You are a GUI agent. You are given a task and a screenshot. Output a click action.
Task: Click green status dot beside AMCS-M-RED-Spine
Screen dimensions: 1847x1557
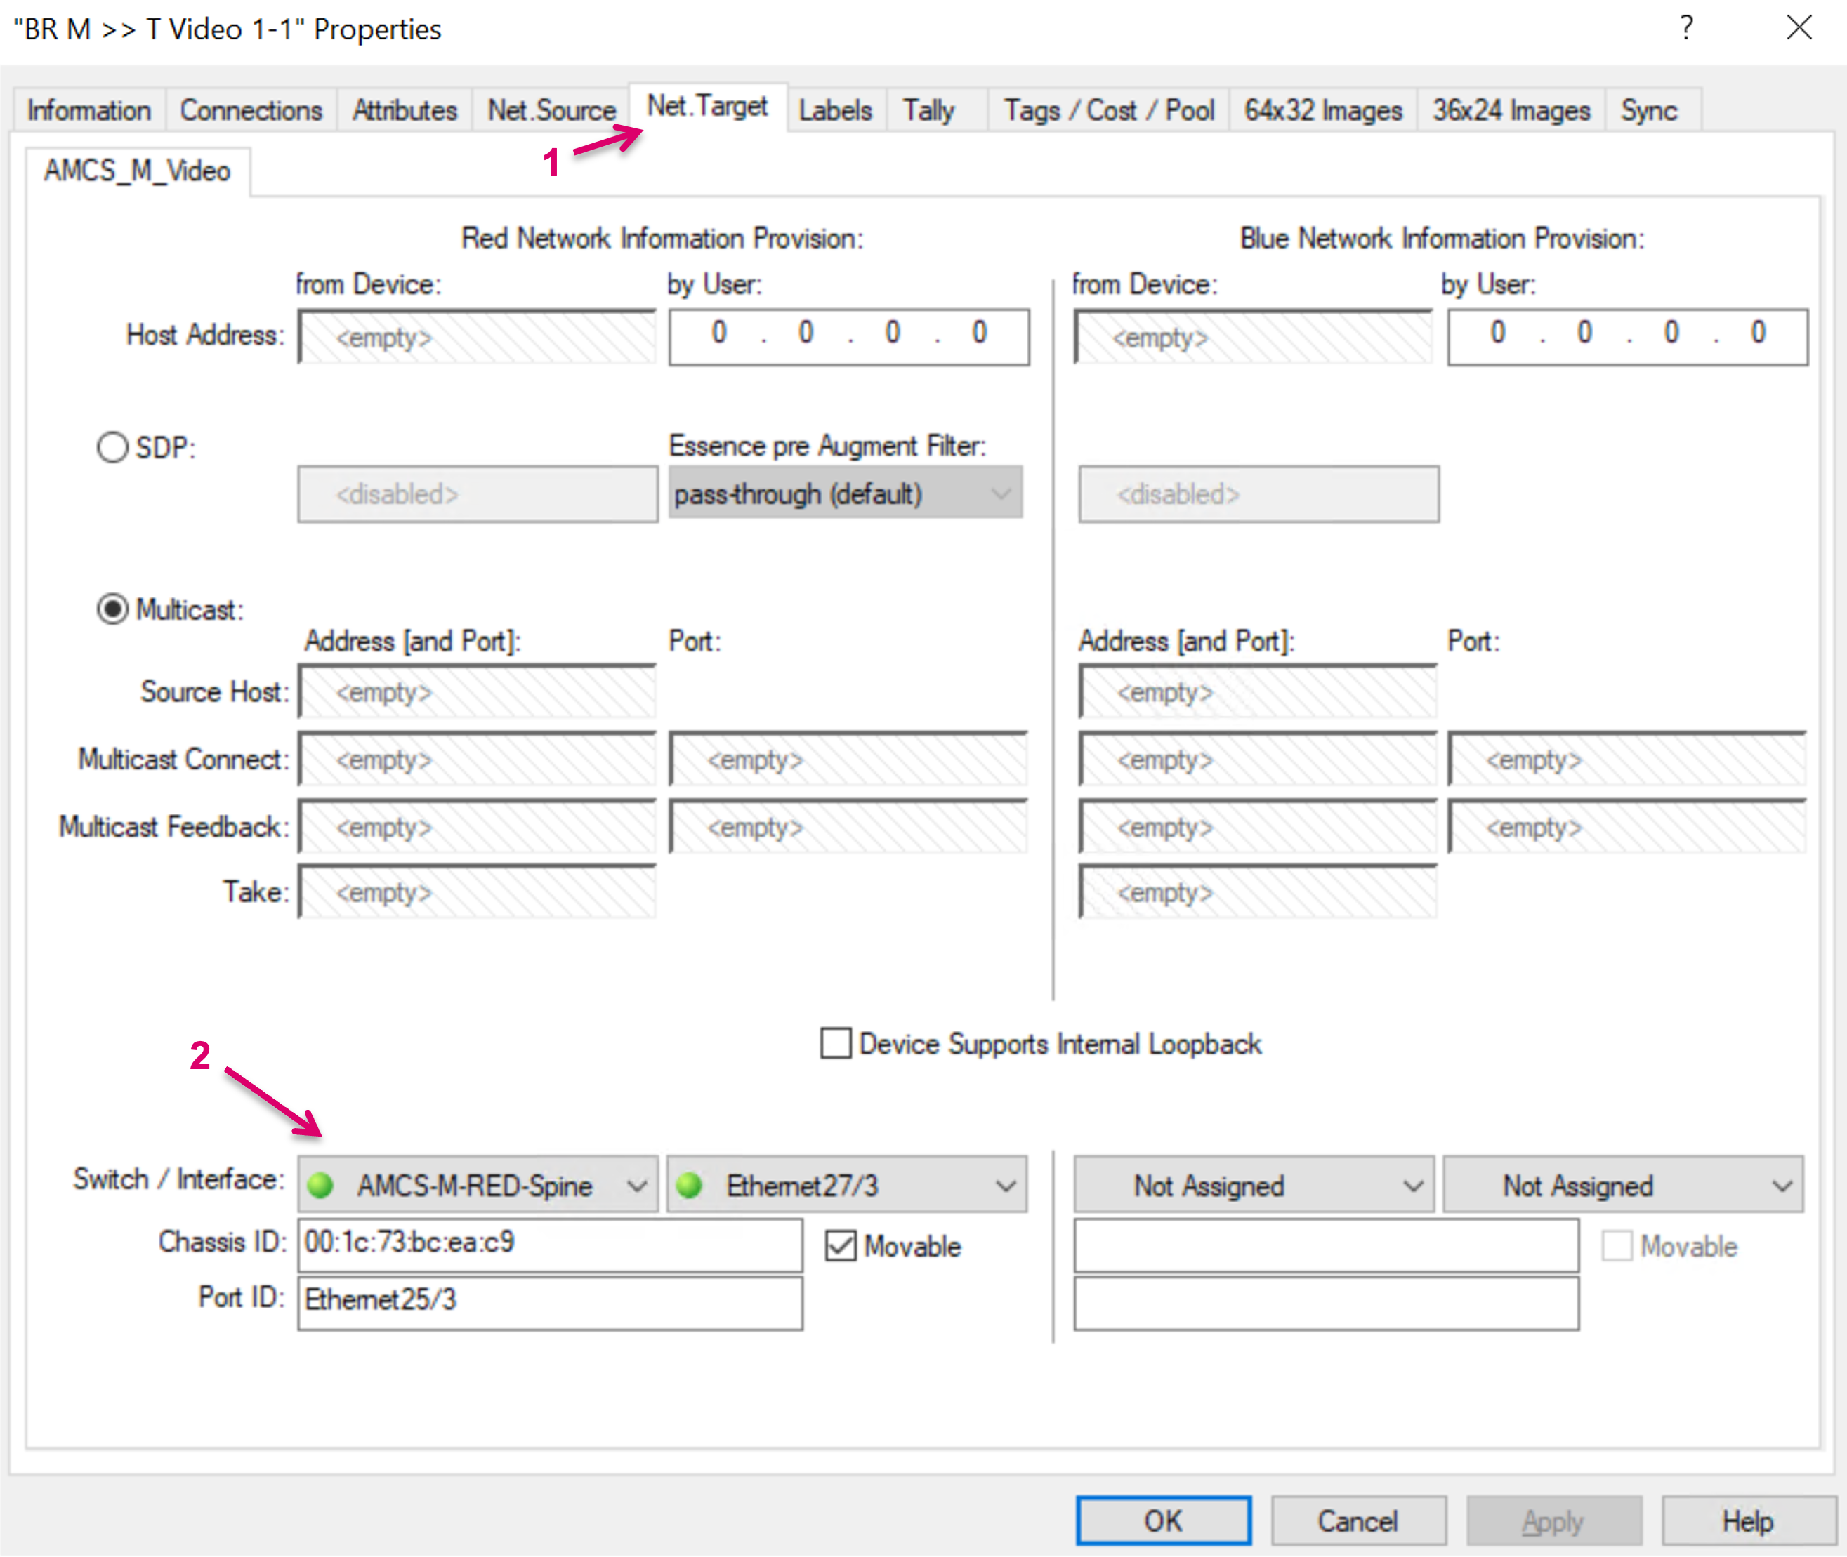coord(320,1186)
